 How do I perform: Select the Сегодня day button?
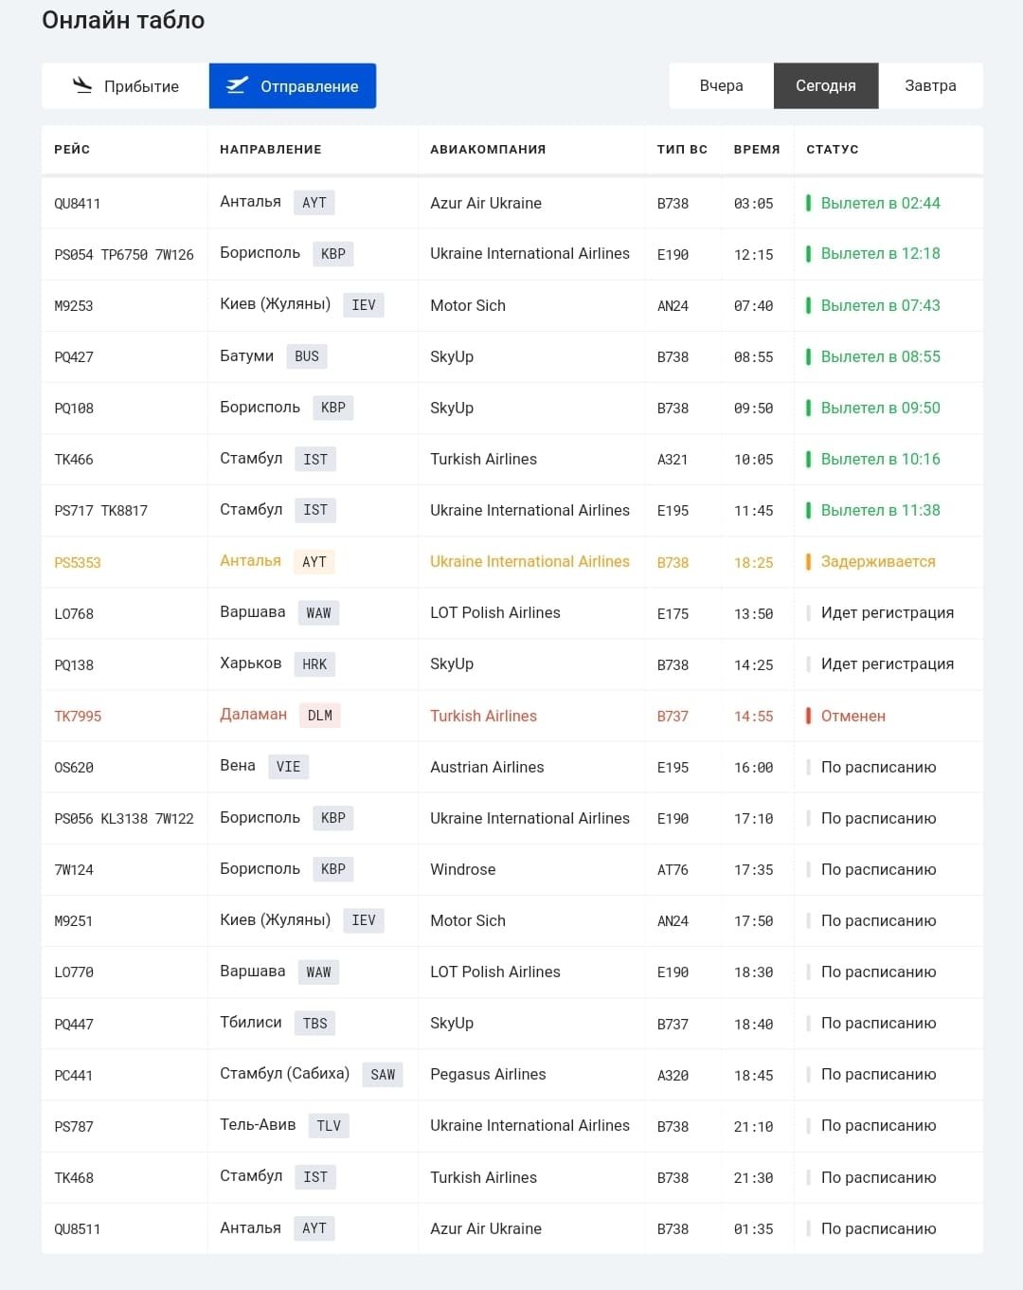click(826, 86)
